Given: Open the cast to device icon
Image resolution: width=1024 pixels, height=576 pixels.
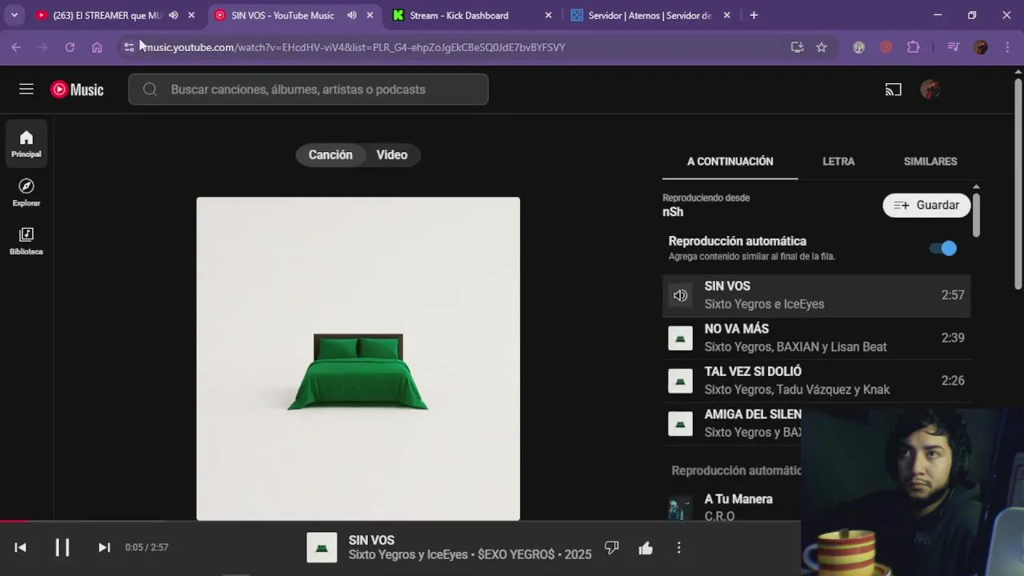Looking at the screenshot, I should [x=894, y=90].
